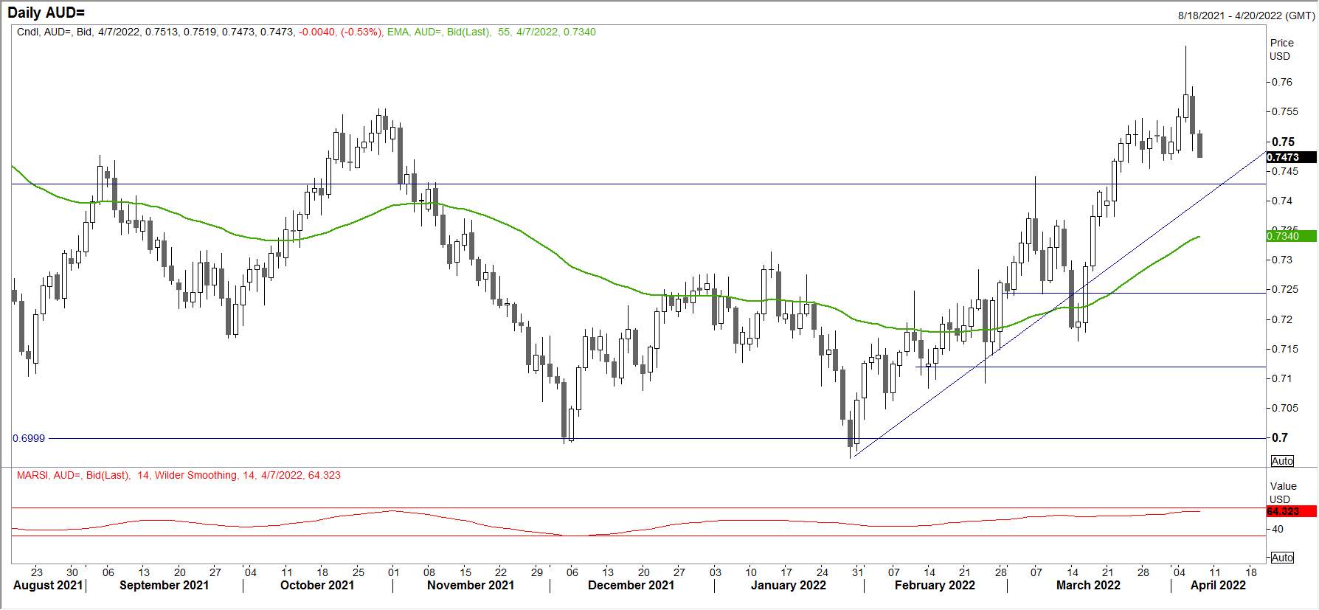The image size is (1319, 610).
Task: Click the 0.71 price axis tick
Action: coord(1282,378)
